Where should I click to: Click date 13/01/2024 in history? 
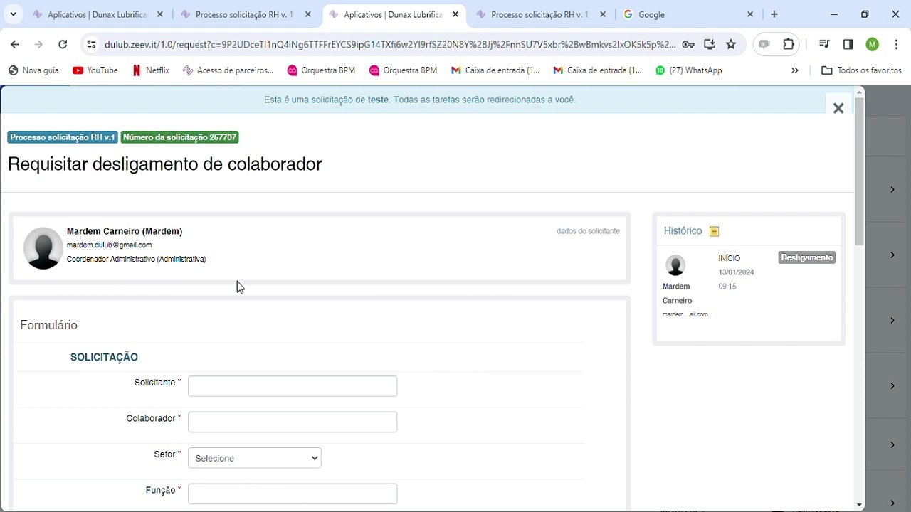point(736,272)
